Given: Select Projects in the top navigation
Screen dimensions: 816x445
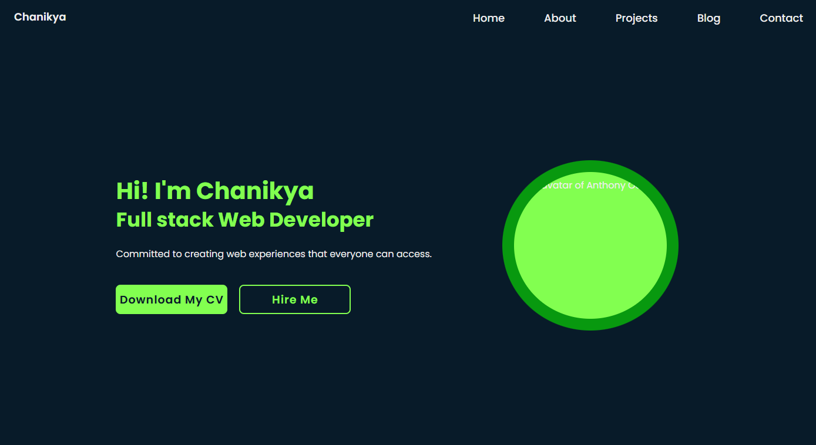Looking at the screenshot, I should point(636,18).
